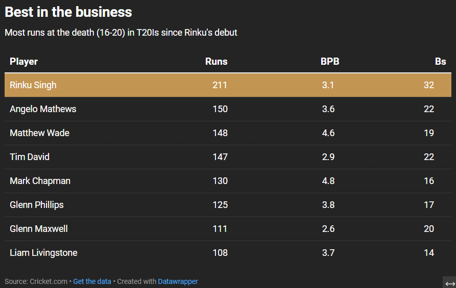Click the Mark Chapman player name
This screenshot has height=288, width=456.
coord(40,181)
